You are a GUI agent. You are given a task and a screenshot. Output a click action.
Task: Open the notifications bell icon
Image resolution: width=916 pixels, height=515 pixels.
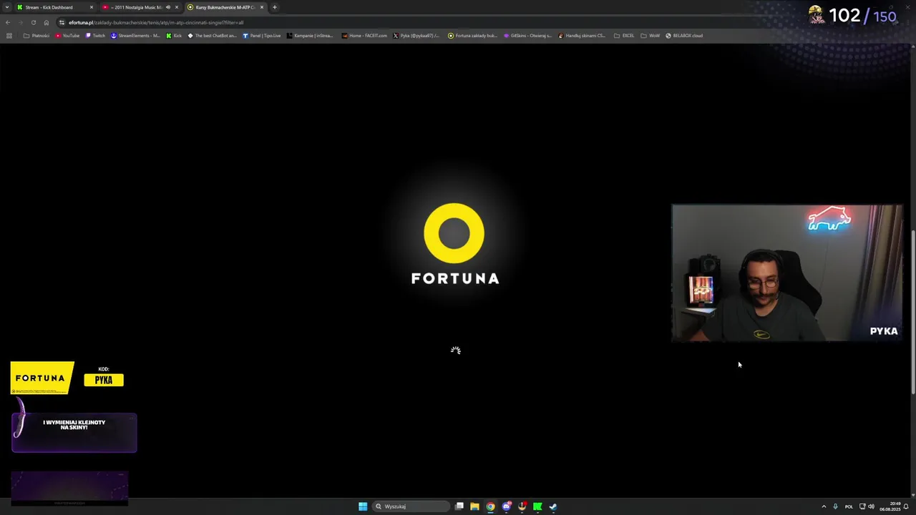906,506
